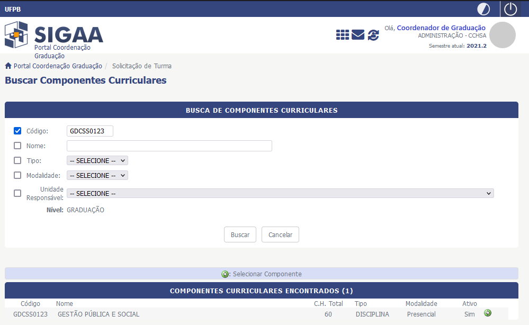
Task: Open the modules grid icon
Action: coord(343,35)
